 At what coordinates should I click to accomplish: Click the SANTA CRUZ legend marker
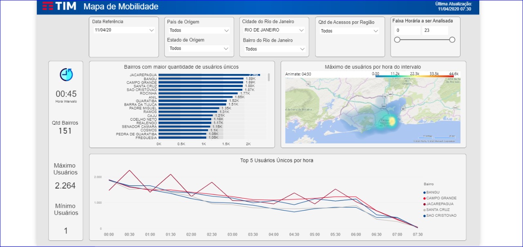click(425, 209)
